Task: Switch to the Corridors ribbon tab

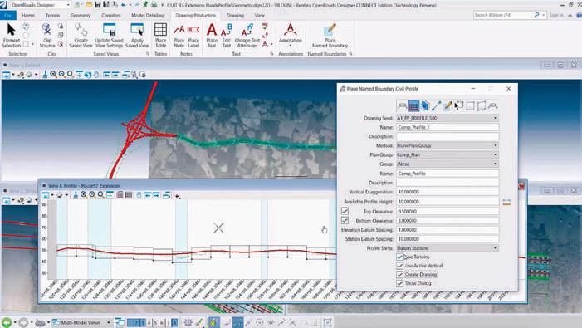Action: click(111, 15)
